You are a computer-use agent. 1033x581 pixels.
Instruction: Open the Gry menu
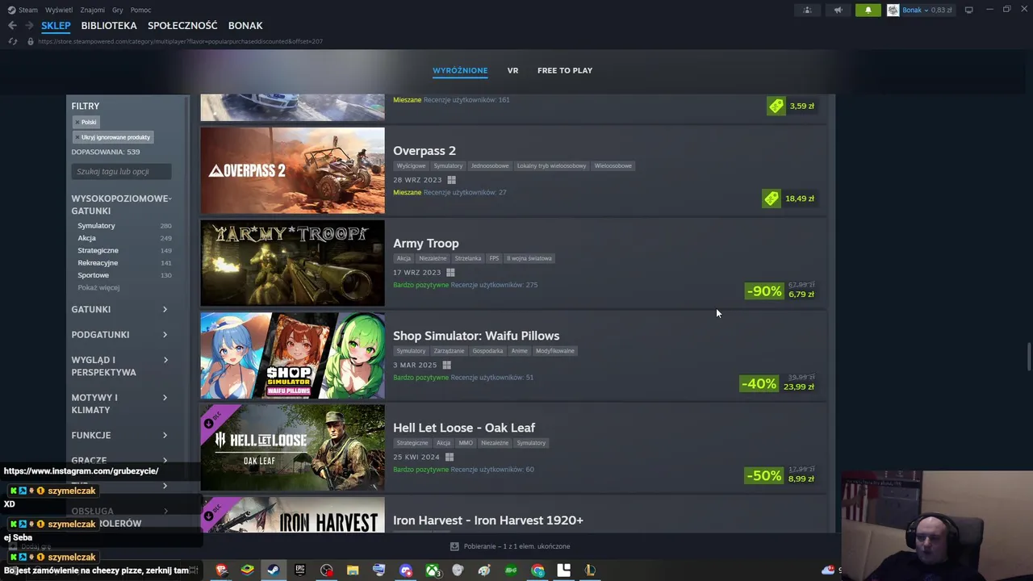118,10
